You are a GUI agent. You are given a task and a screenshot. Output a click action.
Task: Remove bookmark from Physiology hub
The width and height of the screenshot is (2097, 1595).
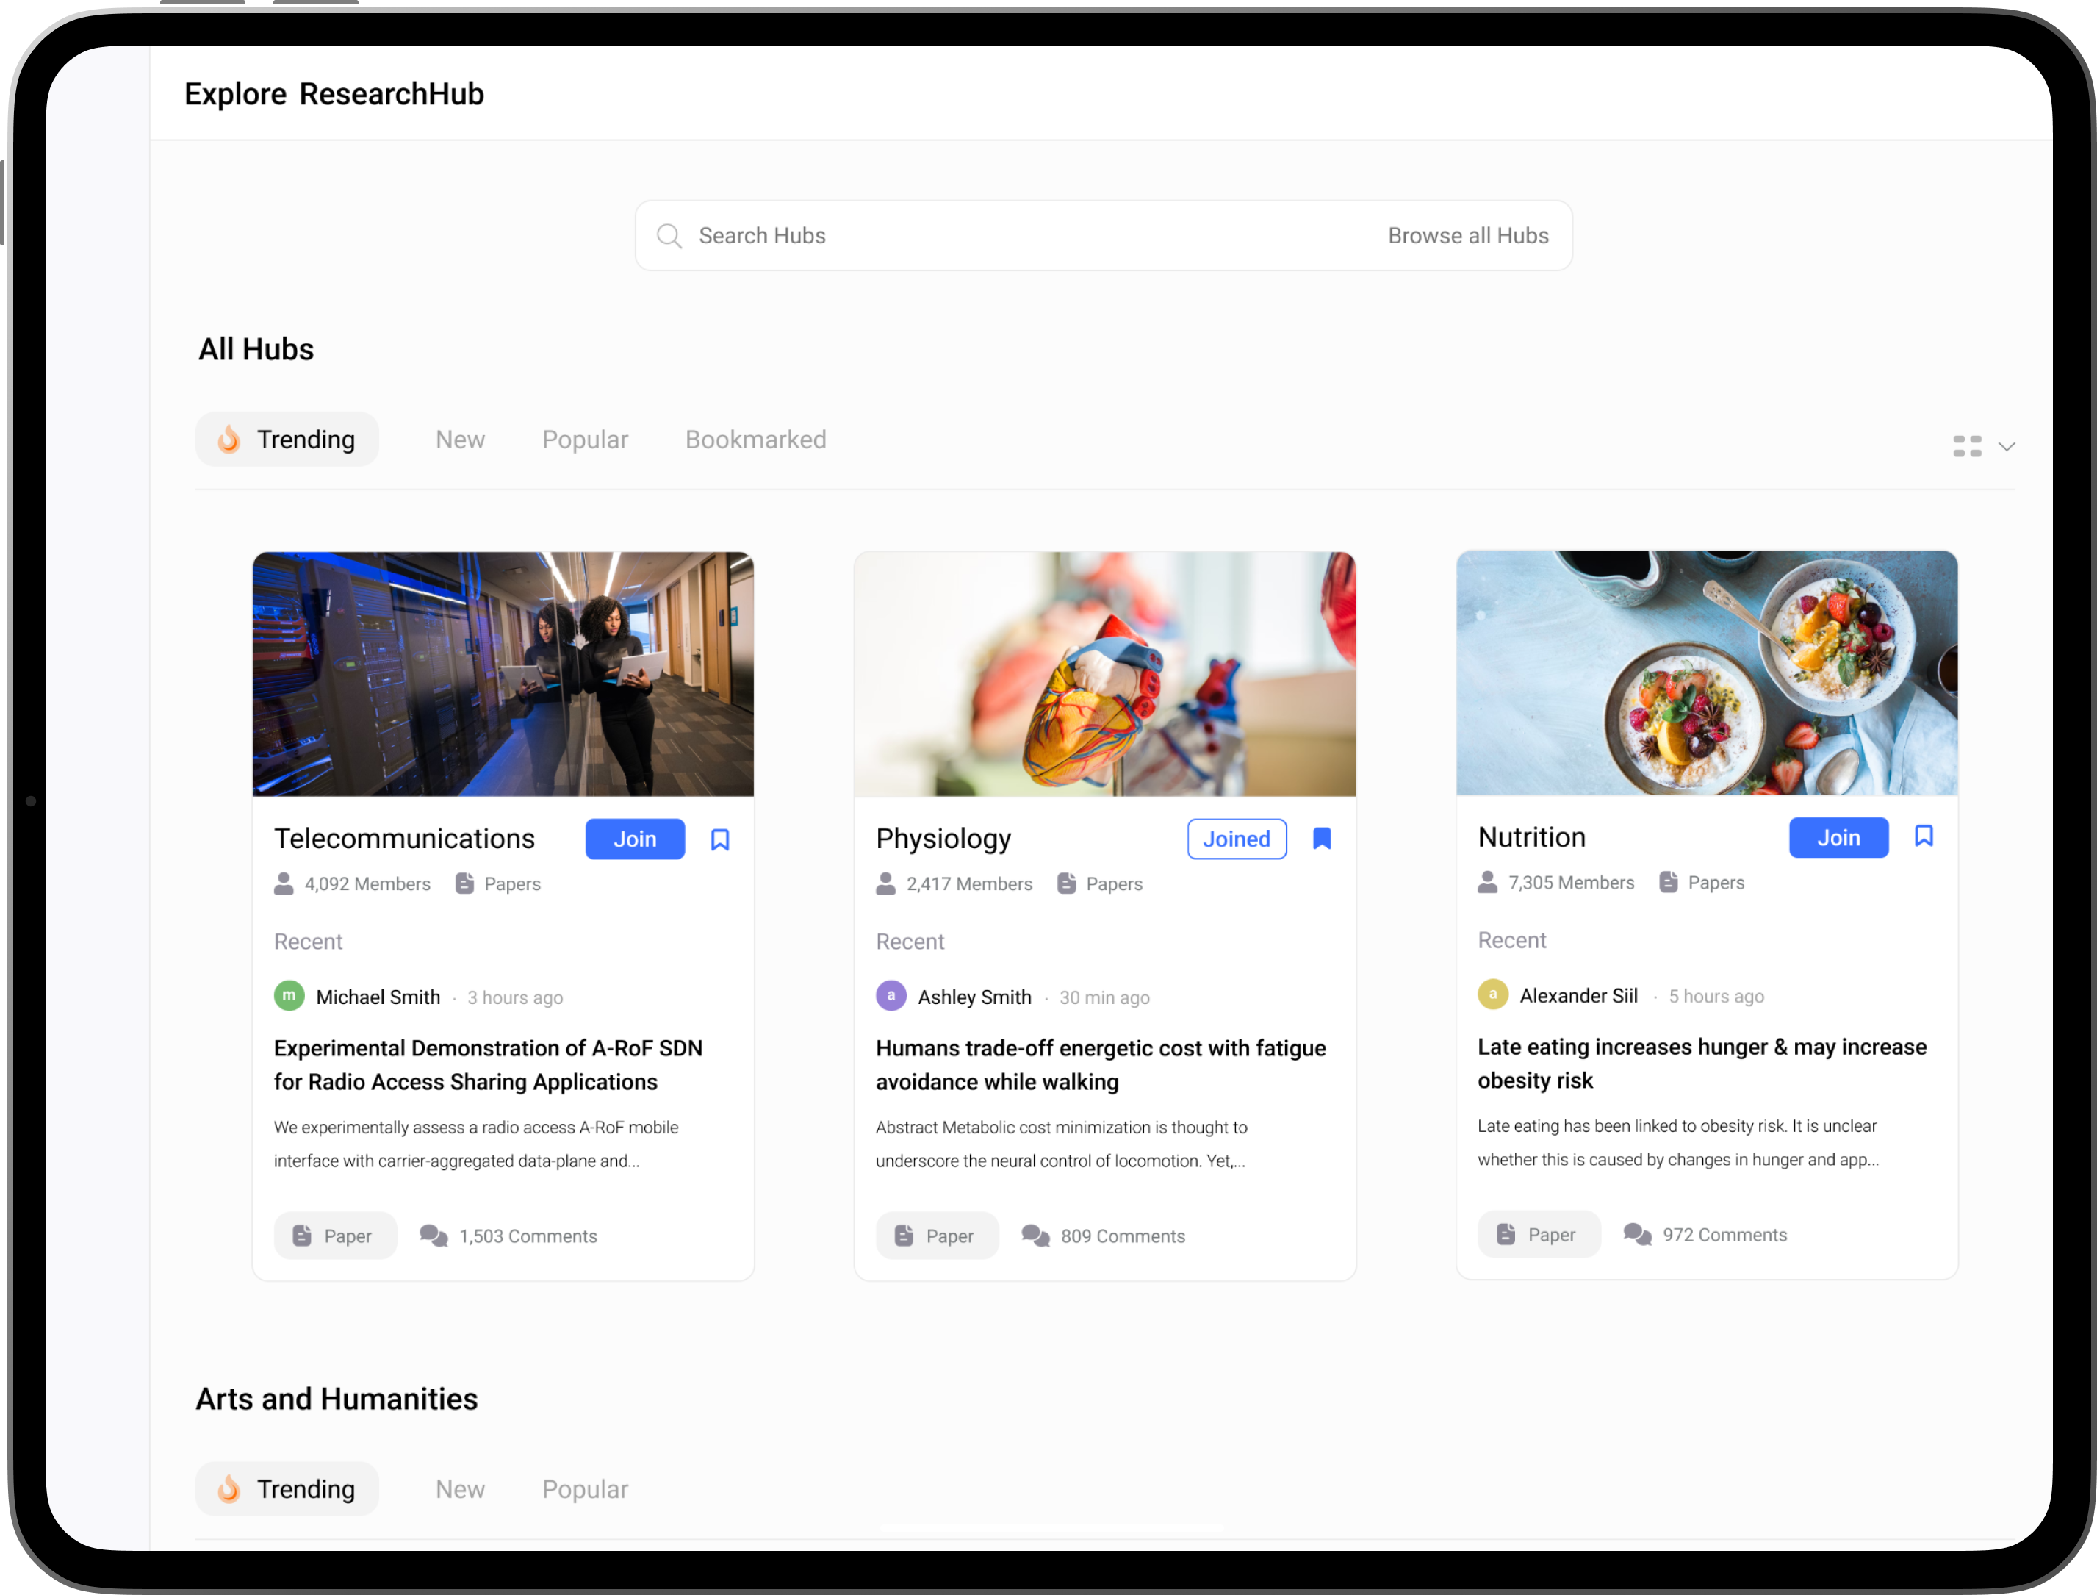point(1322,839)
